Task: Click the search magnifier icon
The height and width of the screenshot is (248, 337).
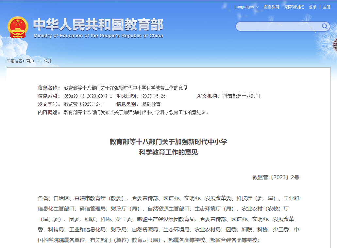Action: tap(325, 26)
